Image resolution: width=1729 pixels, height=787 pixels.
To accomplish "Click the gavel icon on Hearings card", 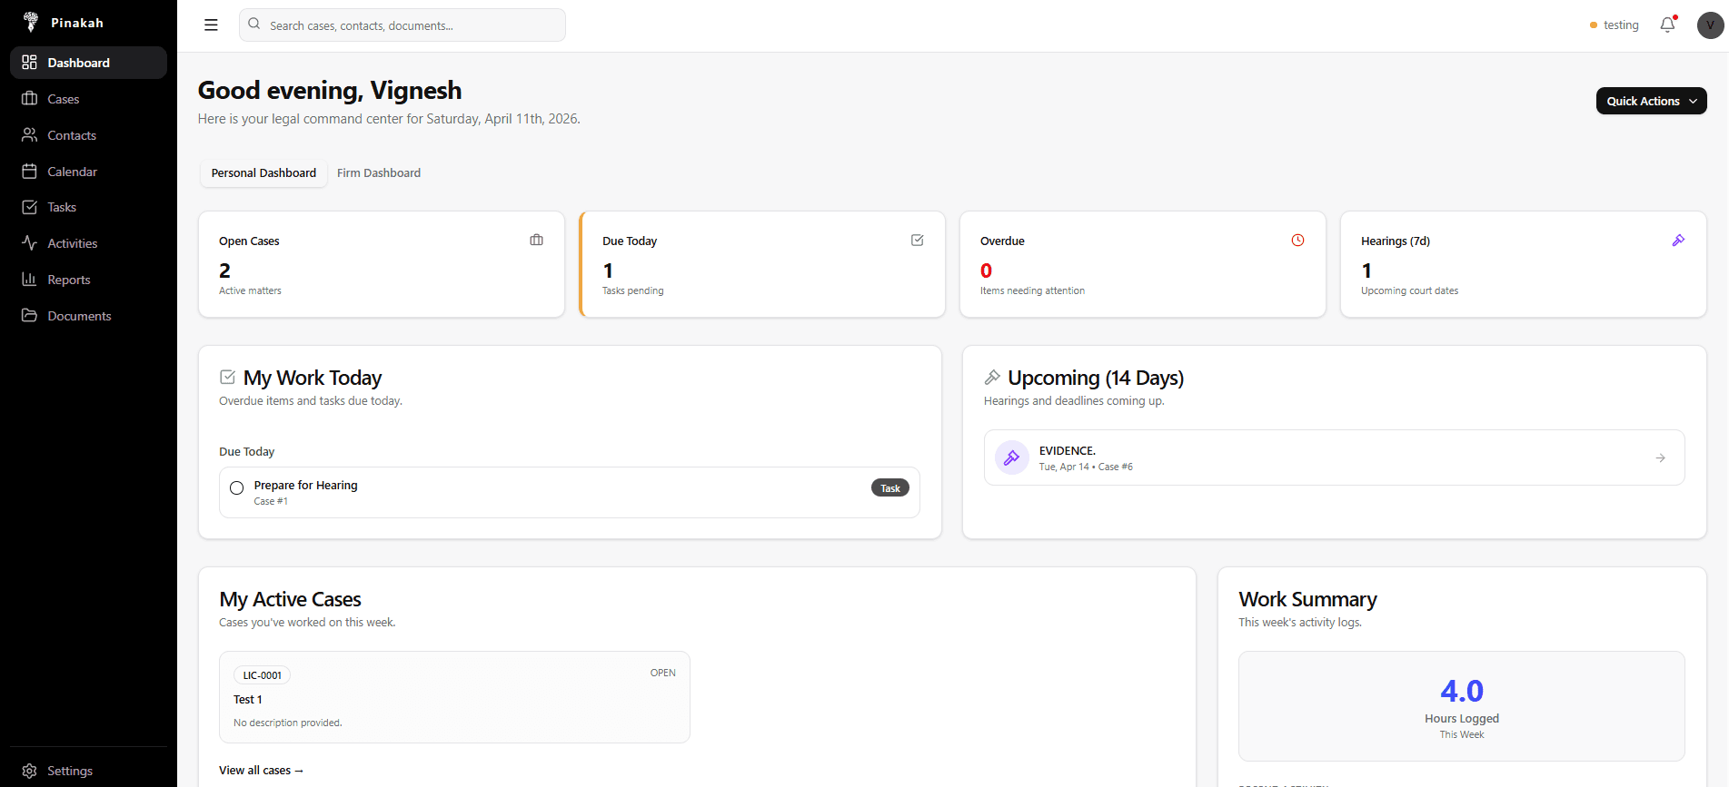I will (1678, 241).
